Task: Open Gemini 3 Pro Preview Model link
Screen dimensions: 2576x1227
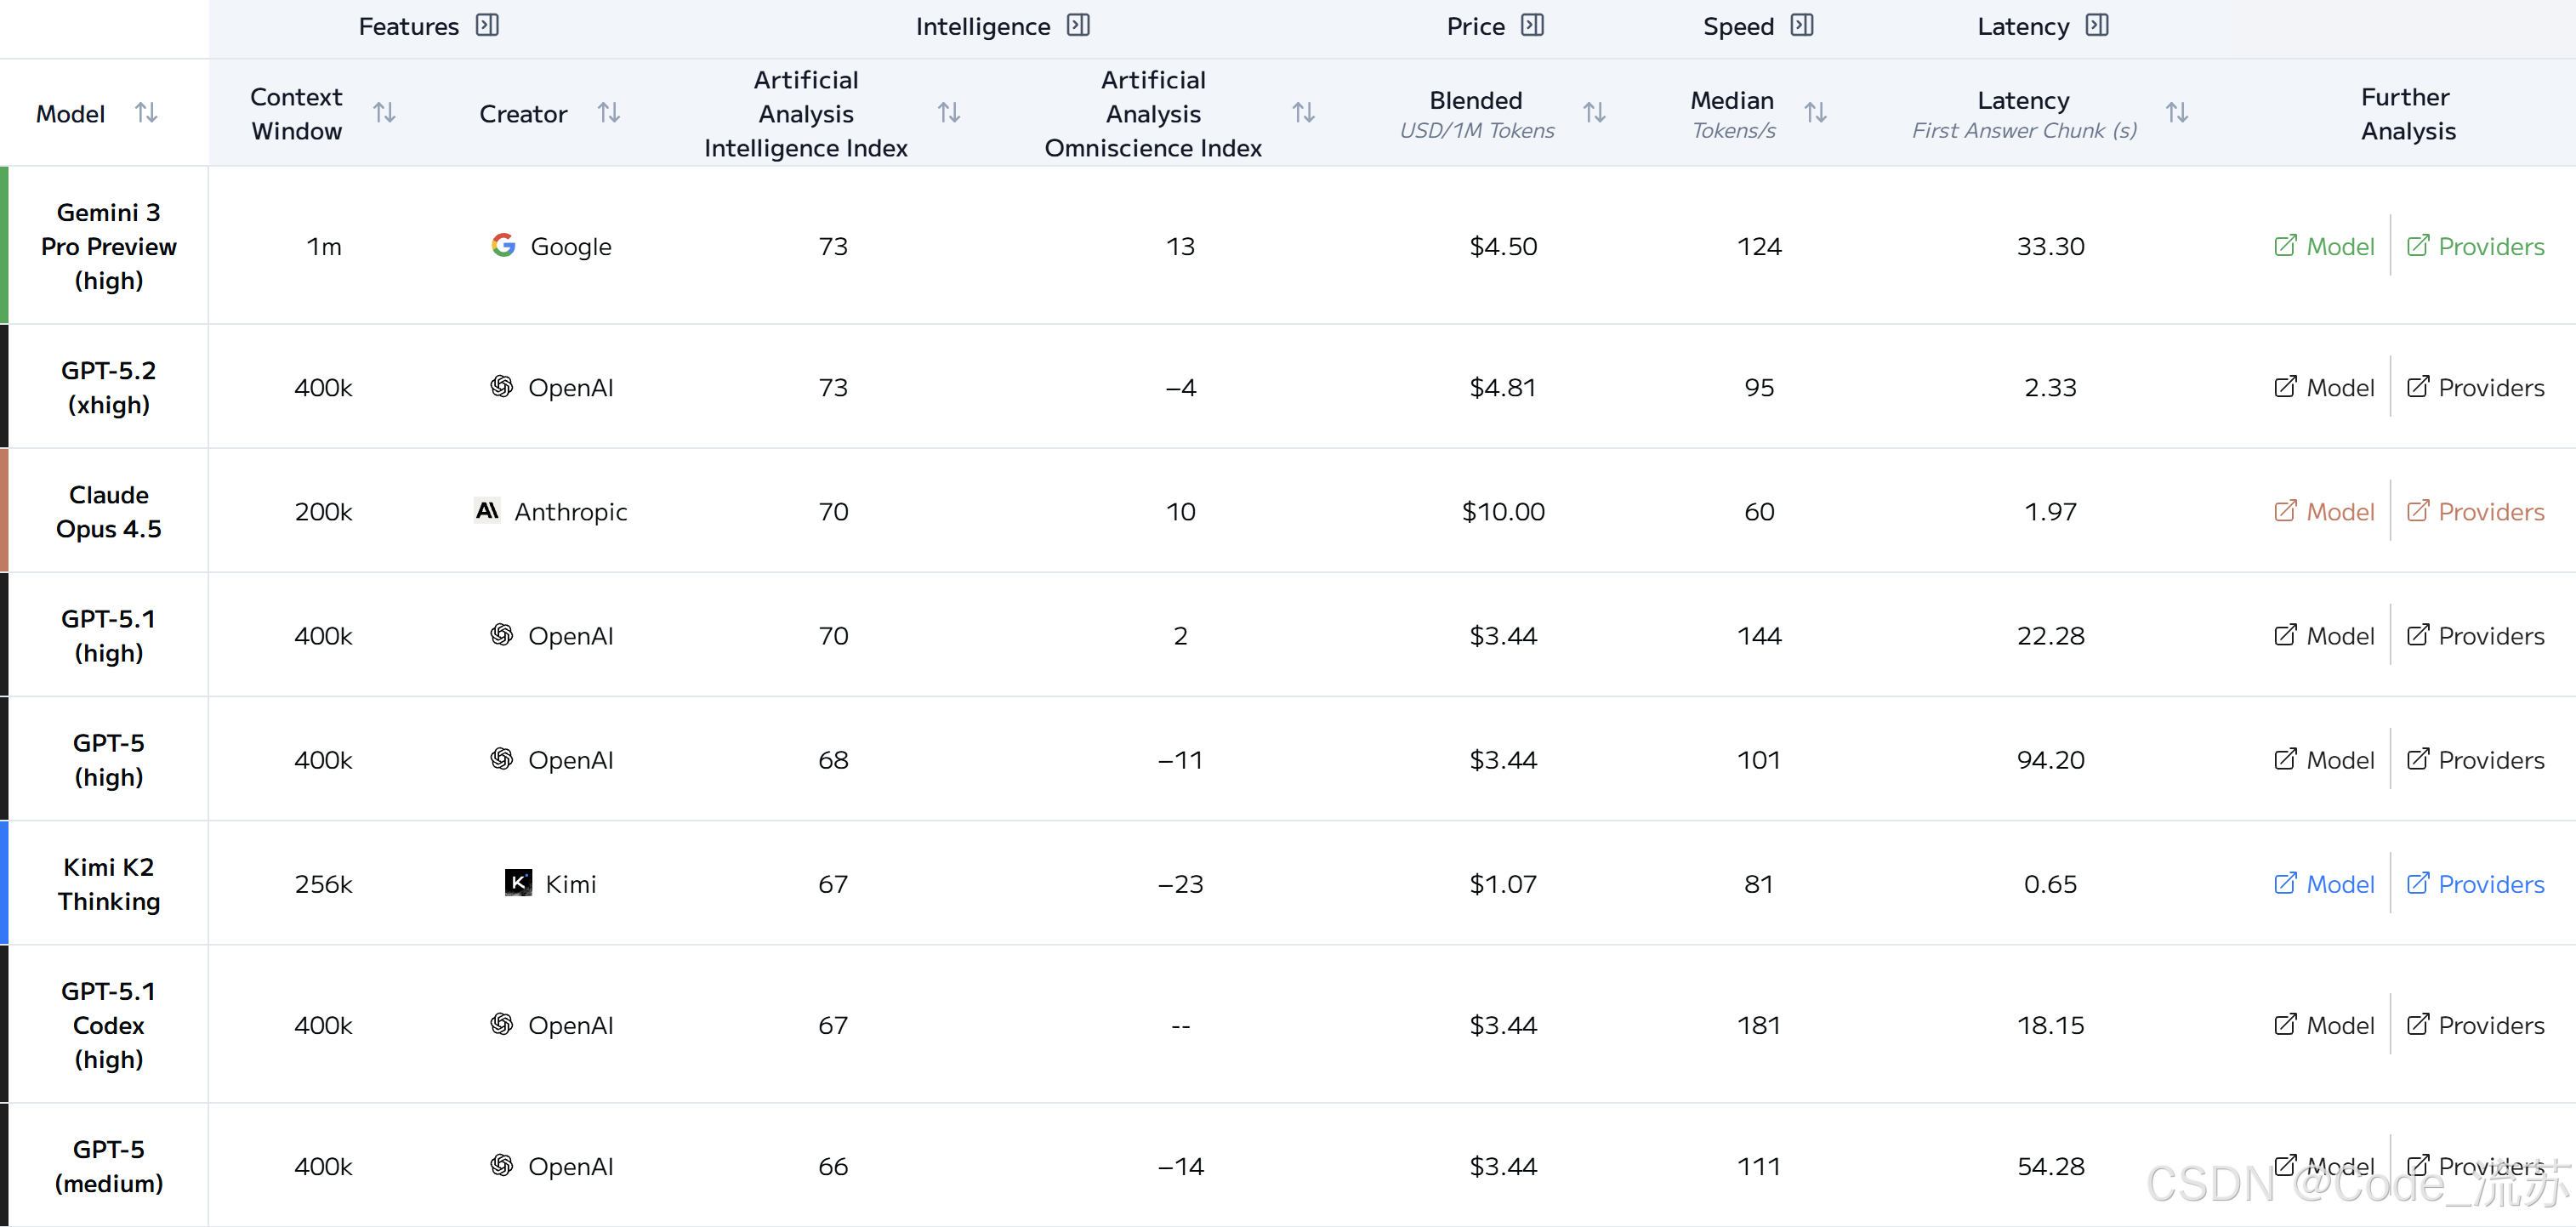Action: (2323, 246)
